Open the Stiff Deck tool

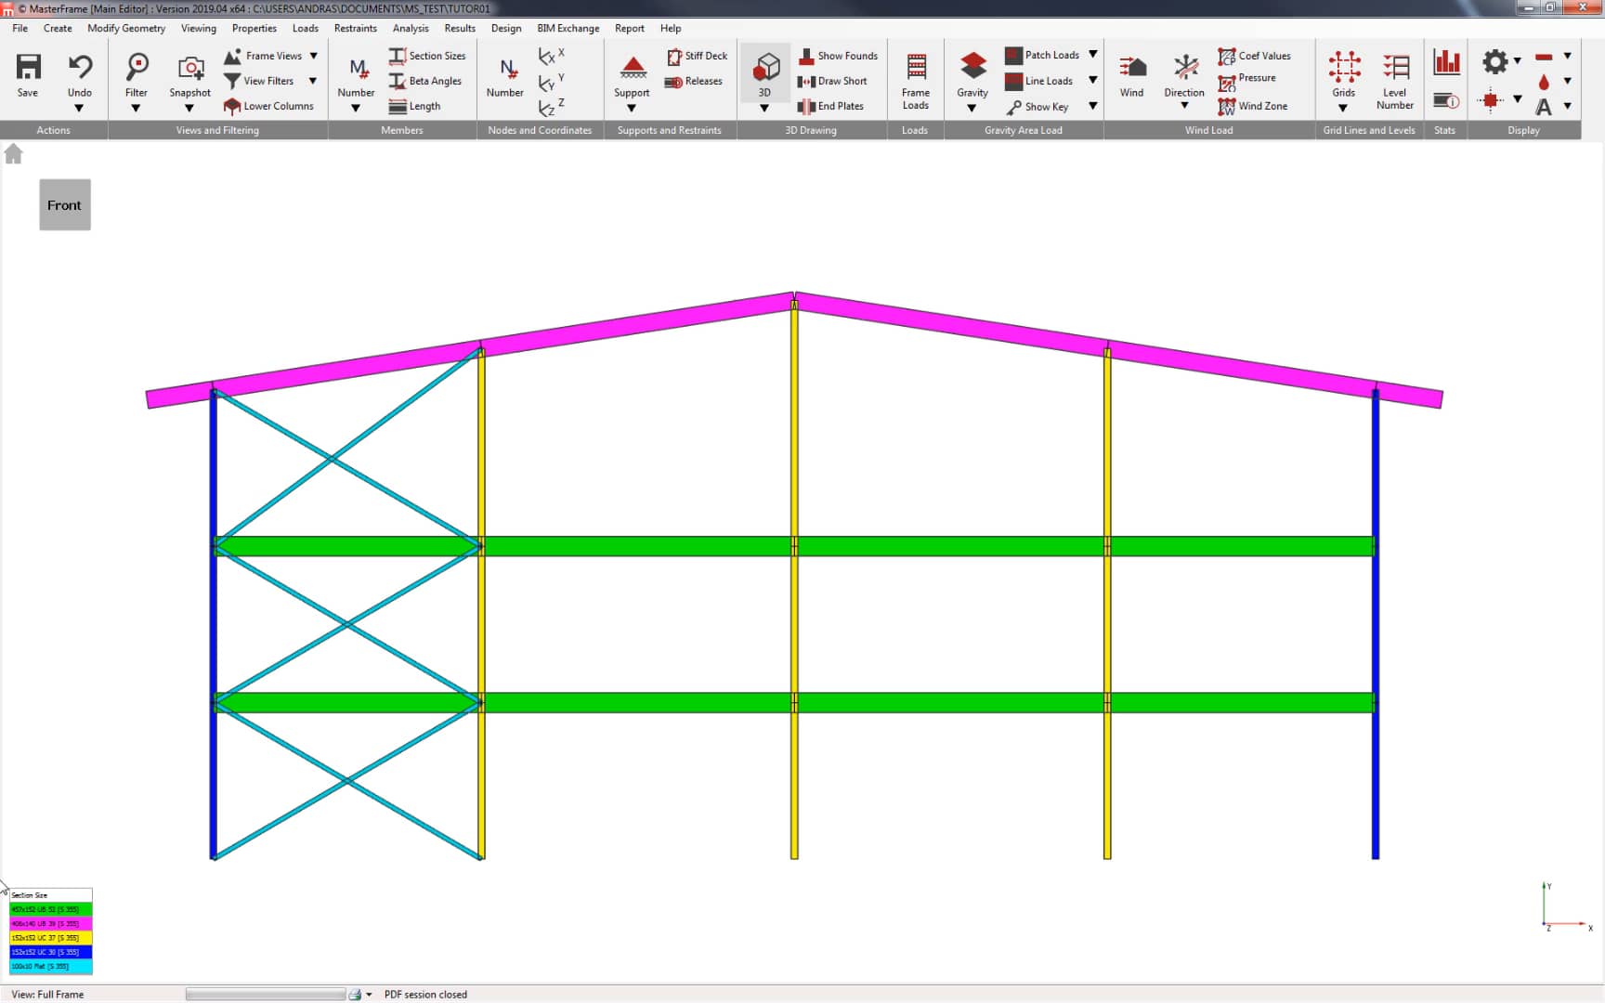(698, 56)
